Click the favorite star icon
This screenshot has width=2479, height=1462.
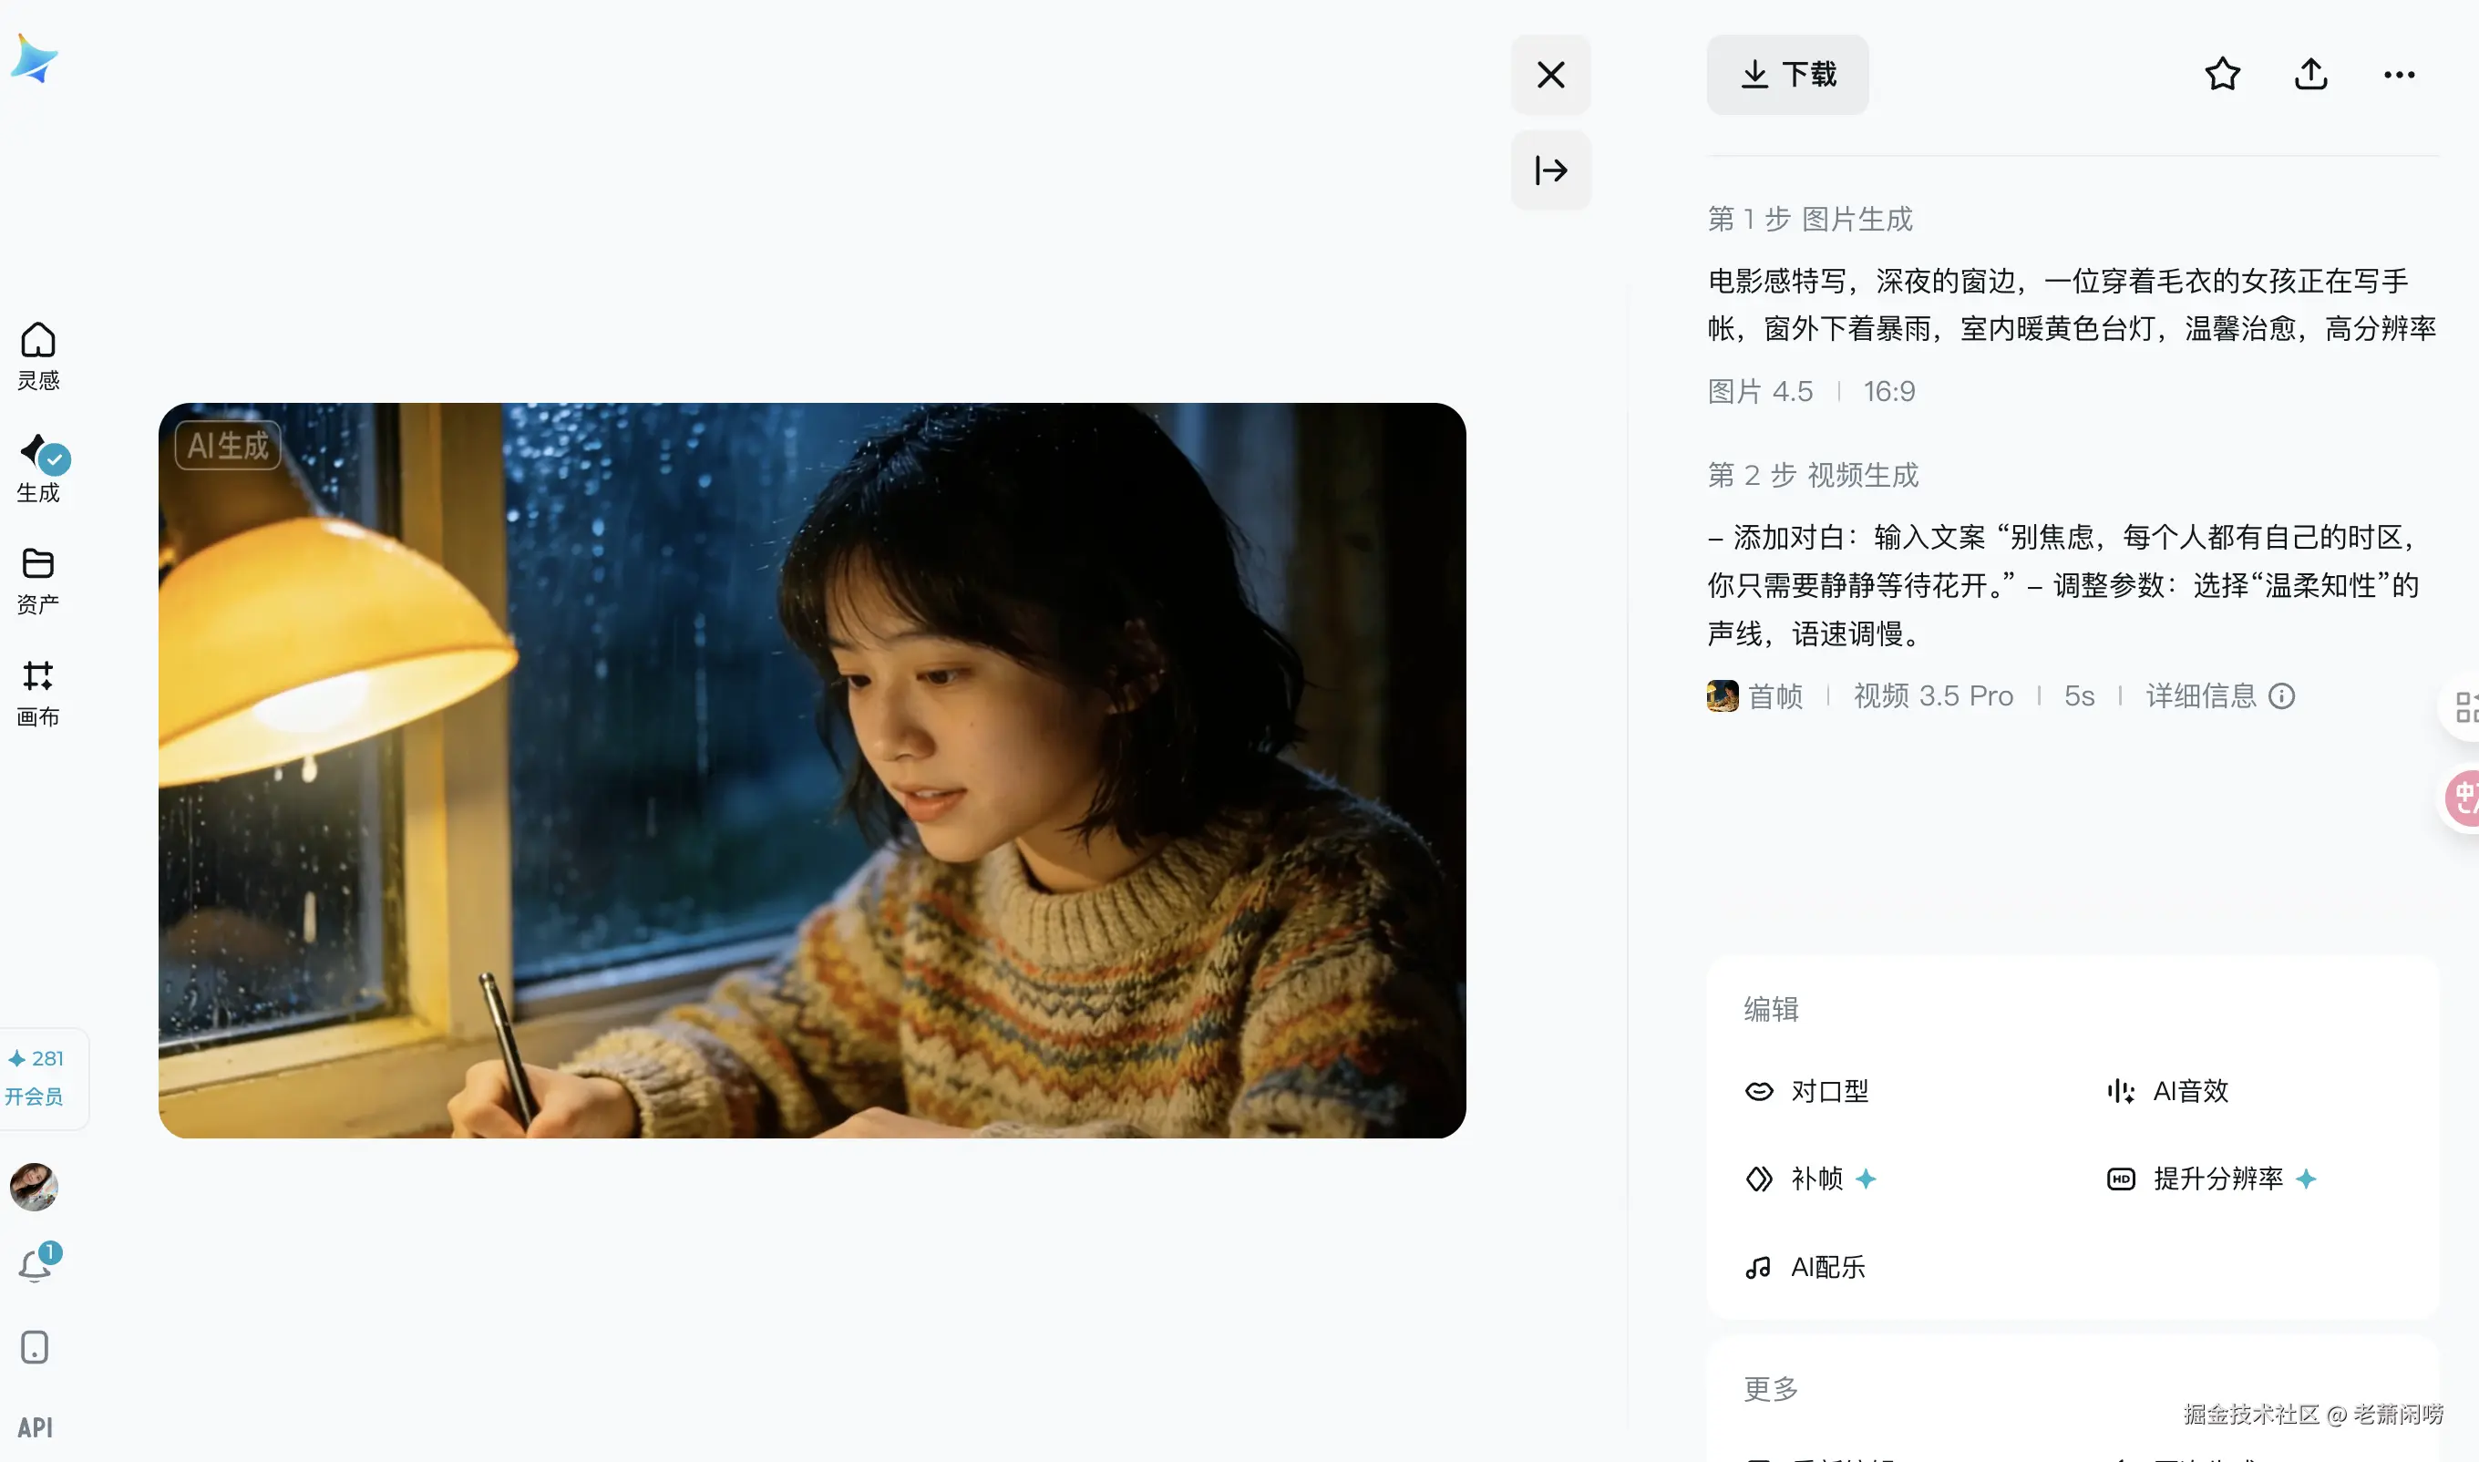(x=2222, y=75)
